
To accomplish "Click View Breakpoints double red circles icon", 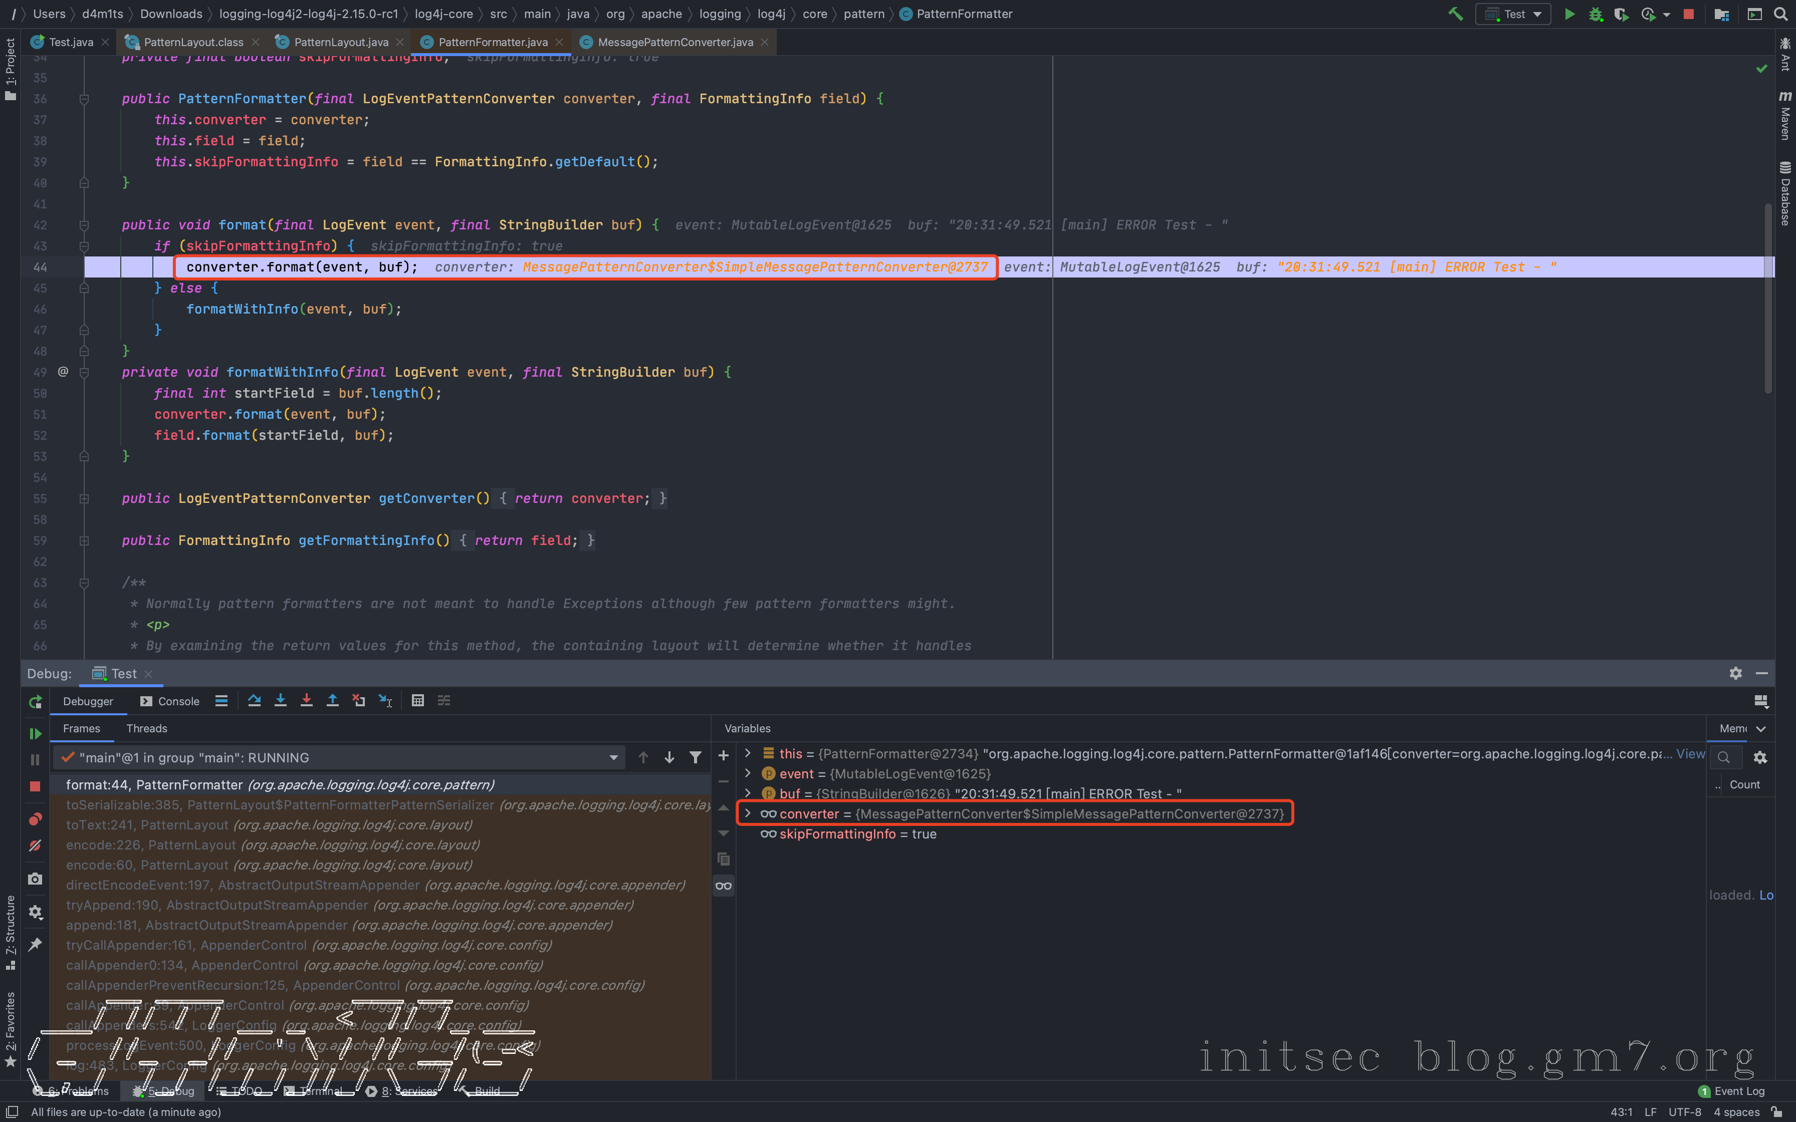I will 35,819.
